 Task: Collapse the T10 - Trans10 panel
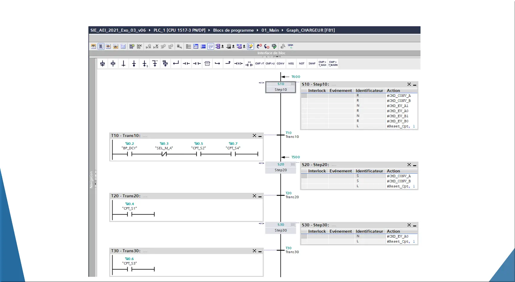pos(260,136)
